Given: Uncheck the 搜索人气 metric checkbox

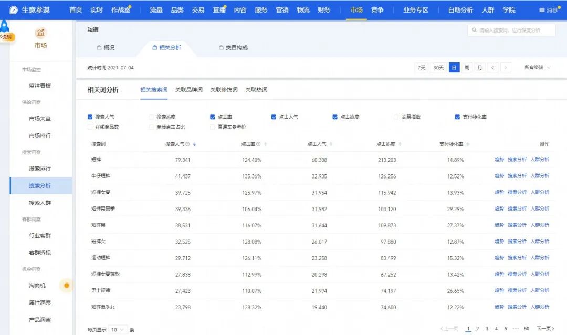Looking at the screenshot, I should 90,117.
